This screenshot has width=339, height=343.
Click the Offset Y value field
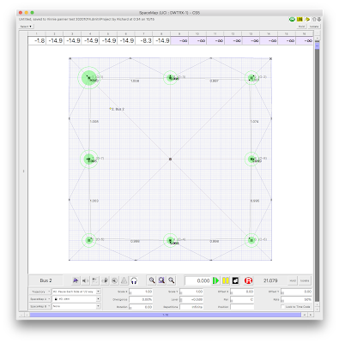pyautogui.click(x=296, y=292)
